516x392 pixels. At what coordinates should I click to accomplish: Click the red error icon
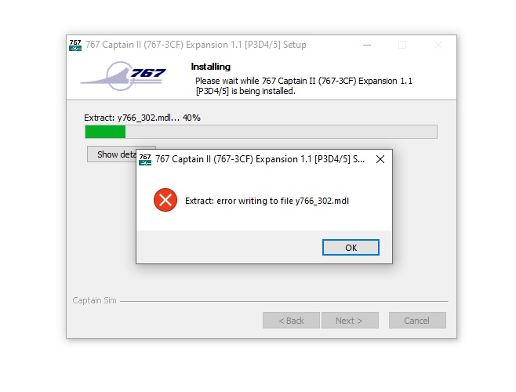click(x=165, y=200)
